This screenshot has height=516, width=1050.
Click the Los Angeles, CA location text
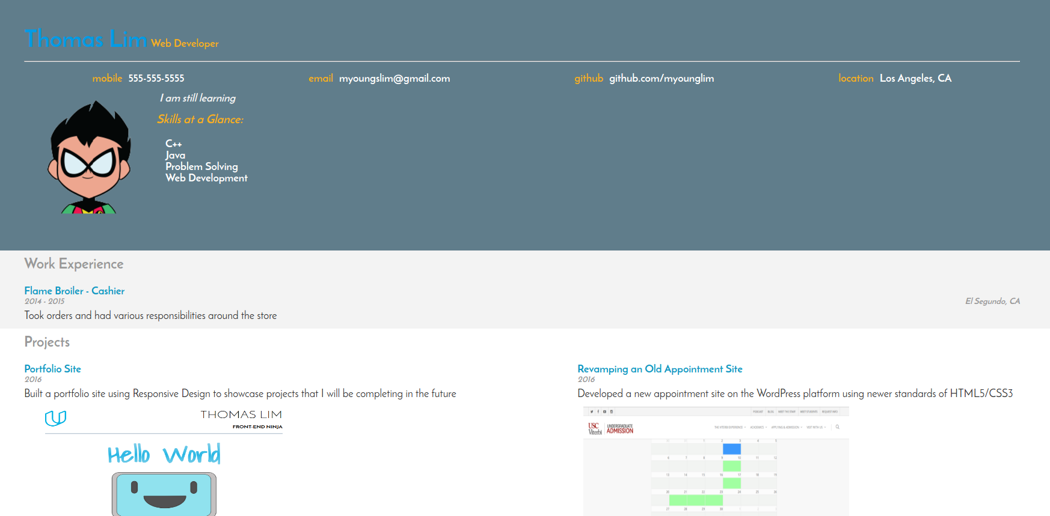coord(915,78)
